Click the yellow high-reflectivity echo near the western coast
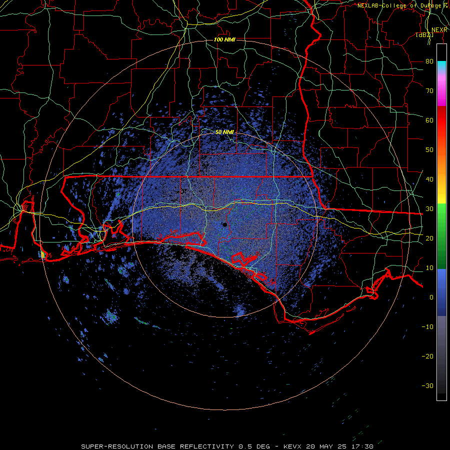 pyautogui.click(x=43, y=254)
